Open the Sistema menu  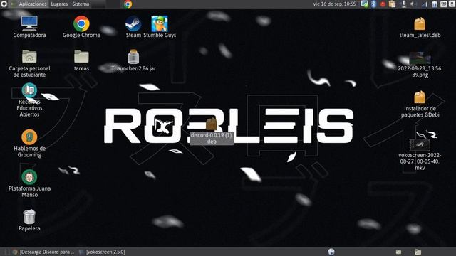tap(81, 4)
